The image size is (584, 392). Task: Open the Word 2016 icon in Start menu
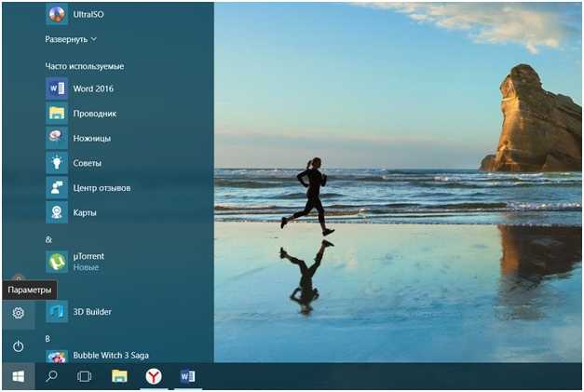pos(57,88)
